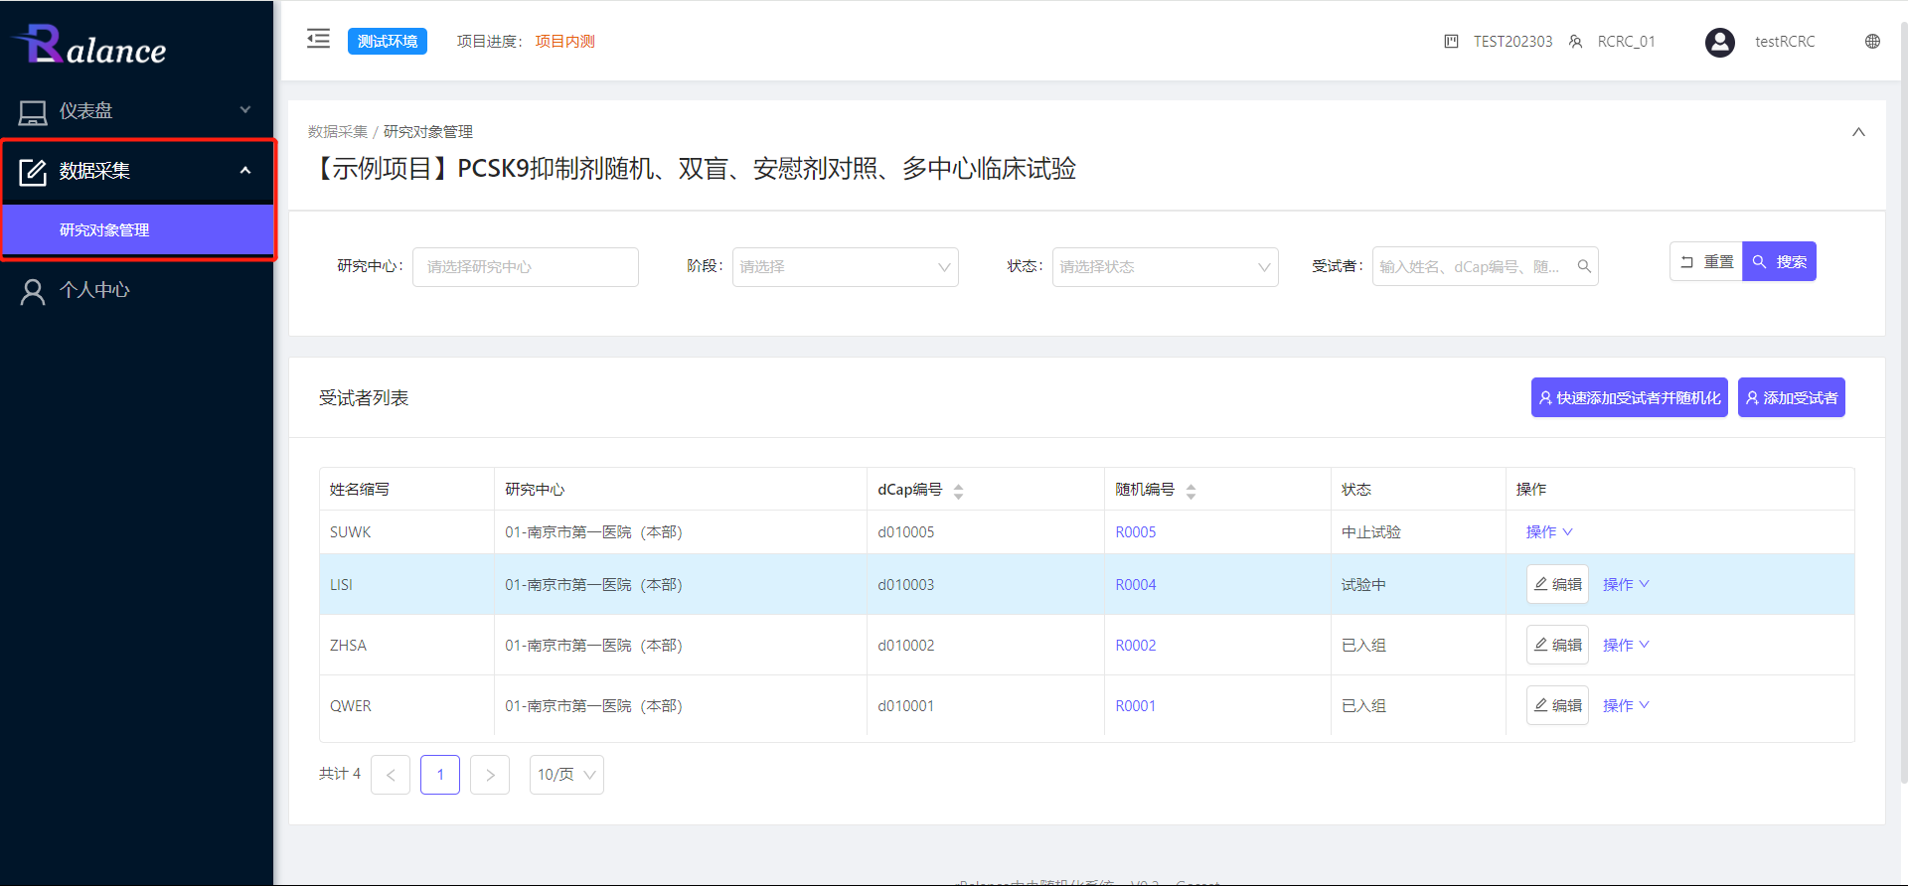Click the 项目内测 progress text
Image resolution: width=1908 pixels, height=886 pixels.
tap(564, 41)
